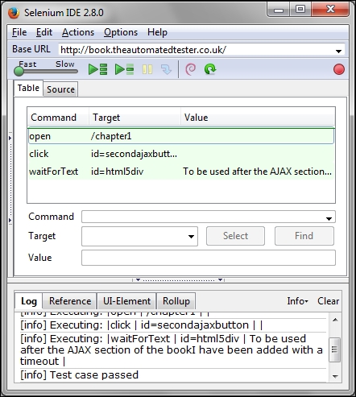
Task: Click the Select button
Action: 235,236
